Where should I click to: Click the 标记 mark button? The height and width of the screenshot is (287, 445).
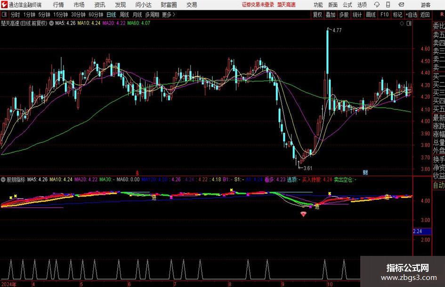click(x=397, y=15)
